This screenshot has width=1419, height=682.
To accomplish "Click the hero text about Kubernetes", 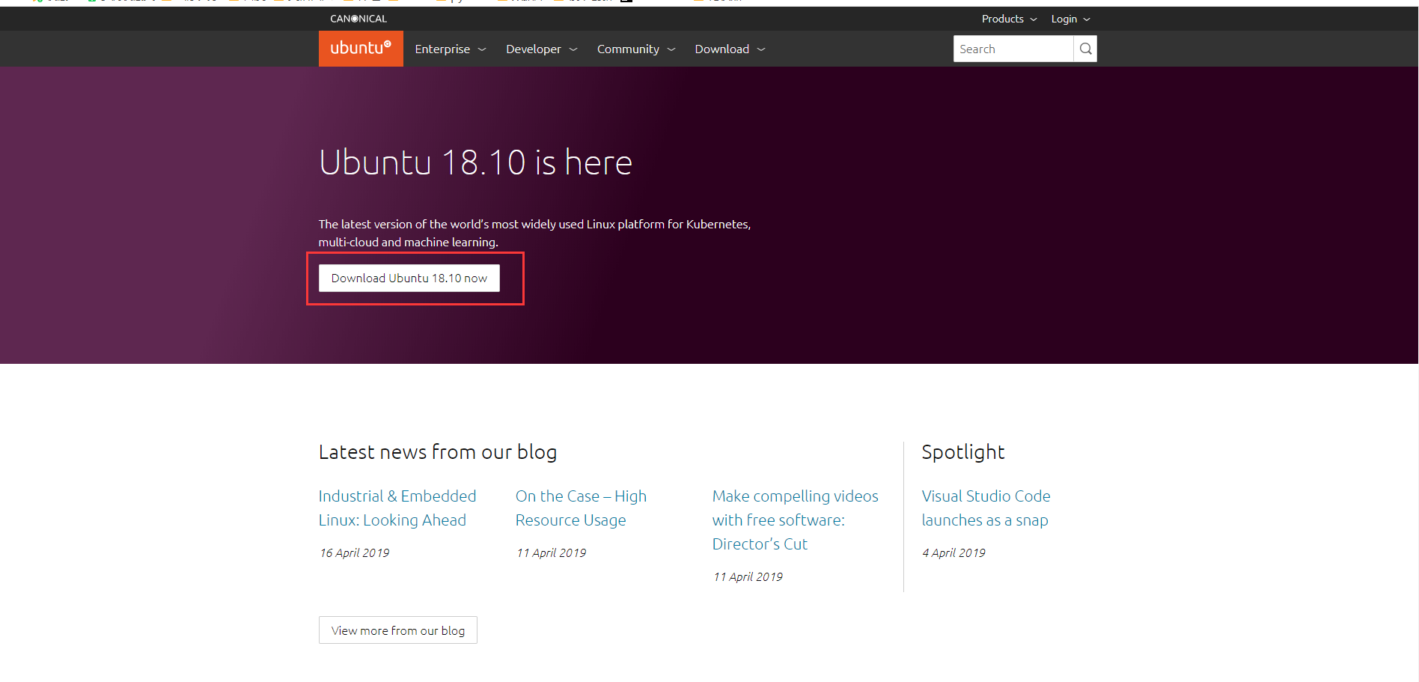I will [x=534, y=233].
